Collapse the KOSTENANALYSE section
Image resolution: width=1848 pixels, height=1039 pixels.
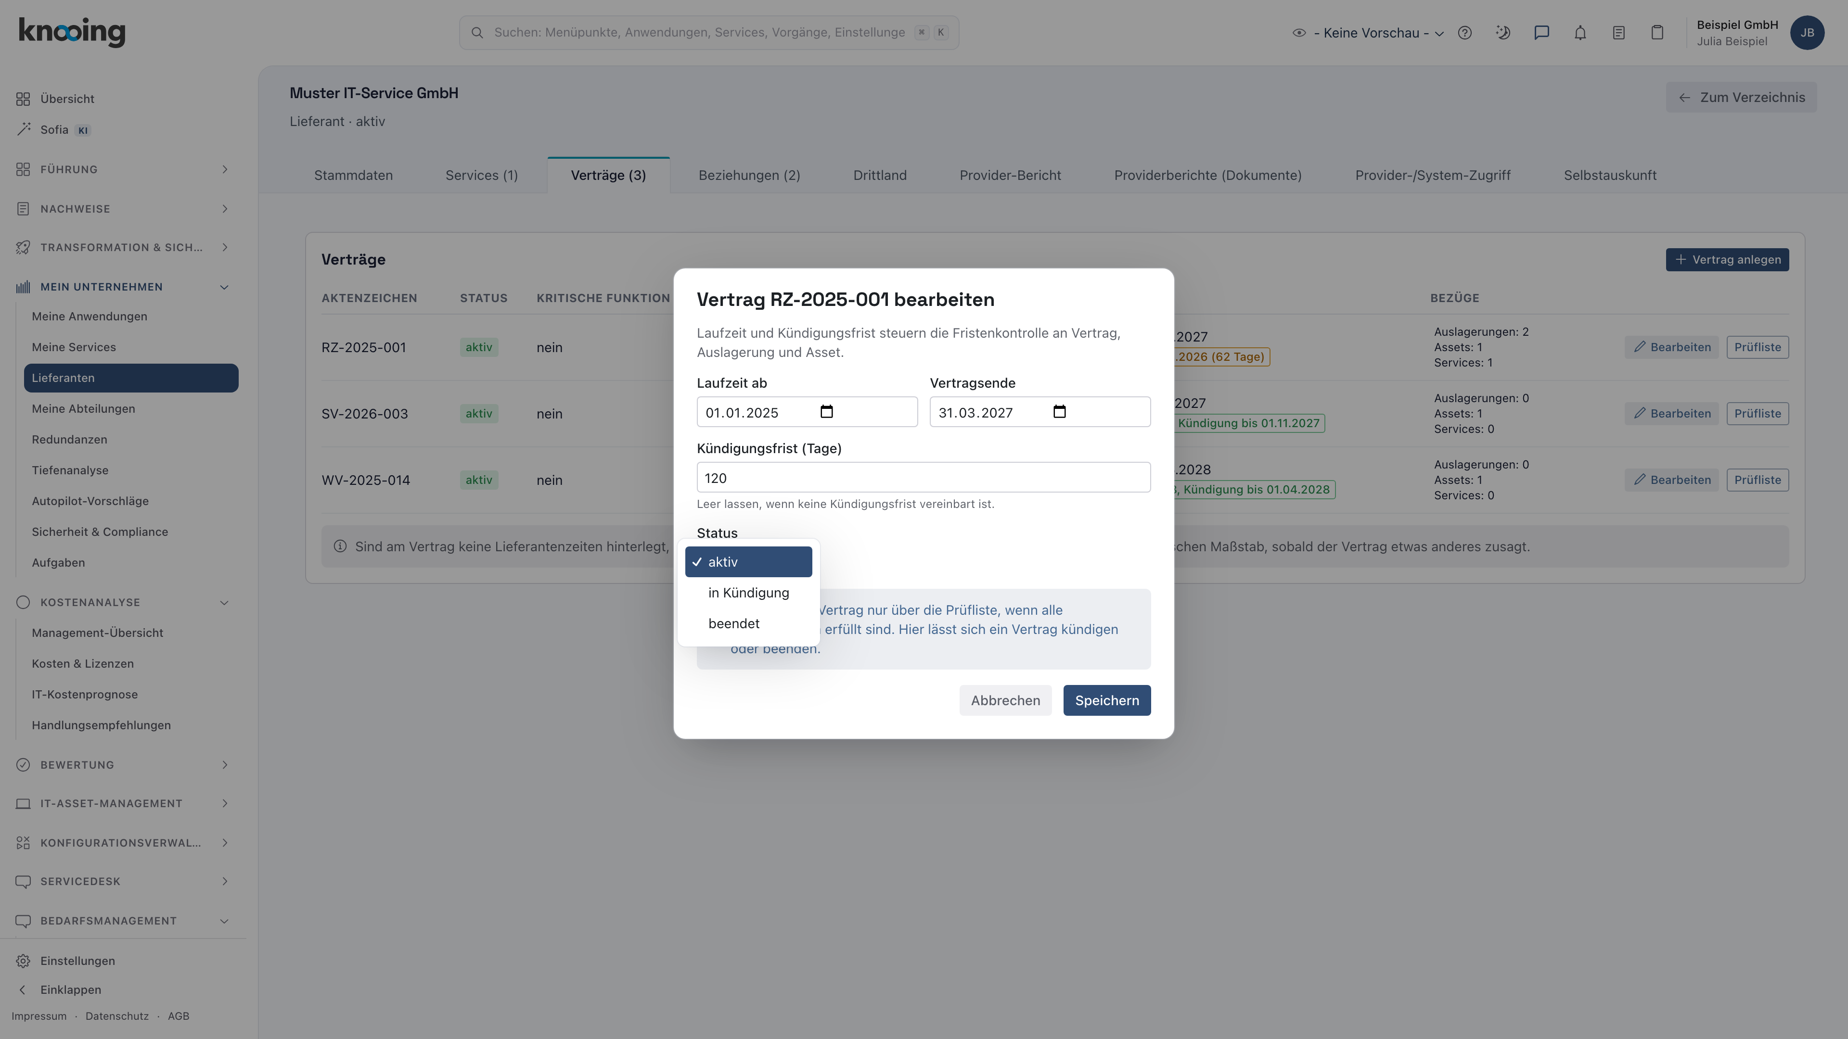coord(123,602)
